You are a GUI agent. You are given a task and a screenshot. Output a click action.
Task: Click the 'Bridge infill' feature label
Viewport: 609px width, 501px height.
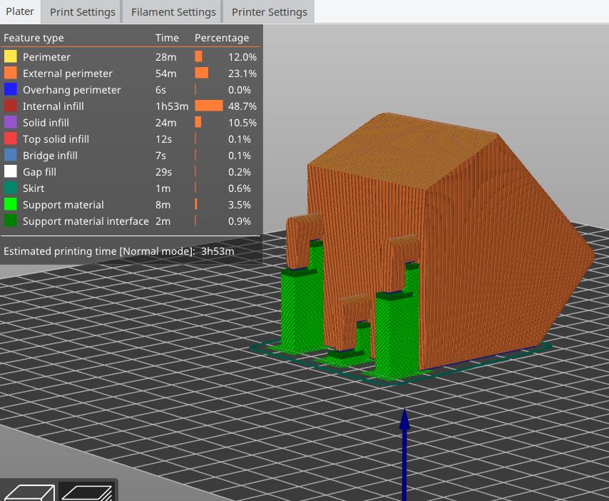coord(50,156)
